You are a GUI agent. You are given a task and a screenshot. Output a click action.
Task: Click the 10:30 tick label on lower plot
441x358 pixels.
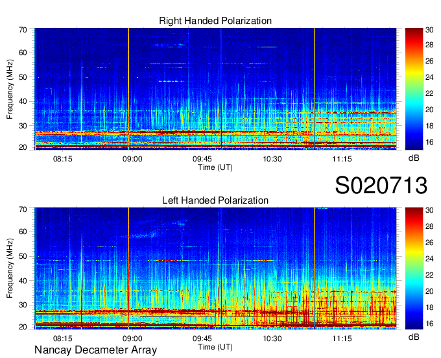272,339
